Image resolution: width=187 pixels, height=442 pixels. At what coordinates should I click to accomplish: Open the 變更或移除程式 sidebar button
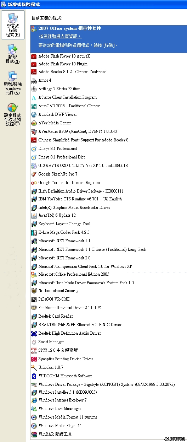coord(13,25)
